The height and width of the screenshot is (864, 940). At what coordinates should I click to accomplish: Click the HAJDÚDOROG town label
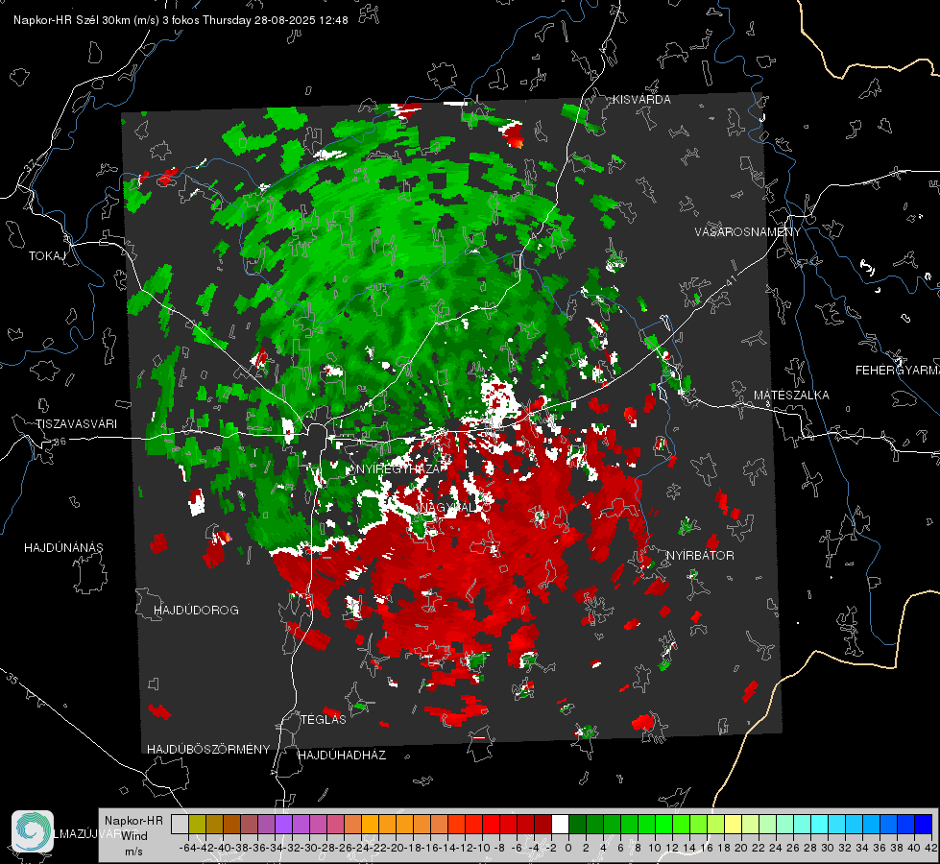tap(196, 610)
